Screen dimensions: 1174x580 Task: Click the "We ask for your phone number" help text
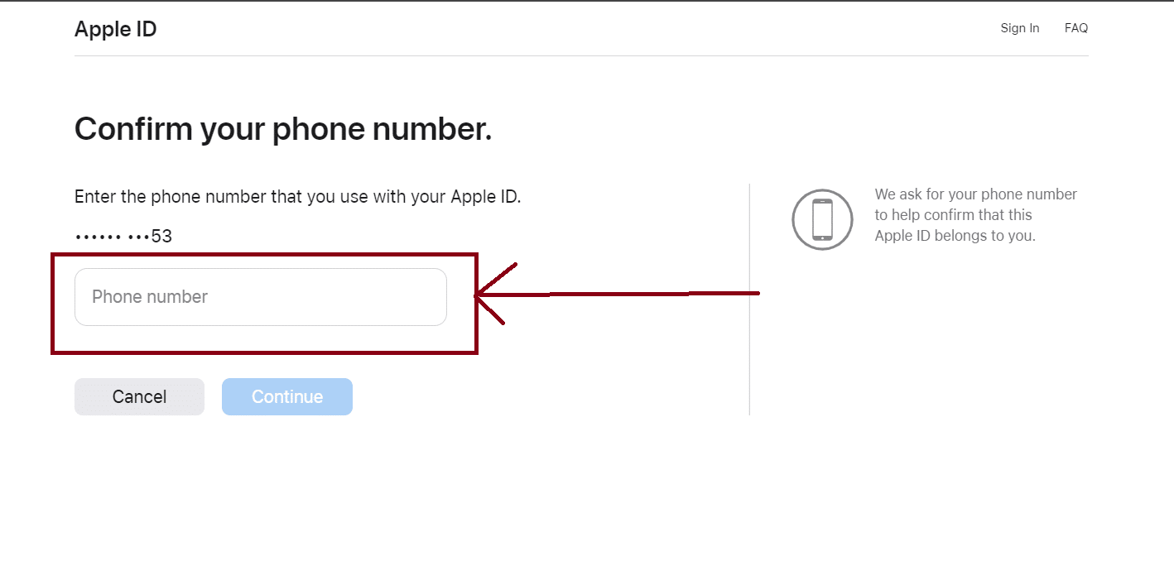(975, 194)
